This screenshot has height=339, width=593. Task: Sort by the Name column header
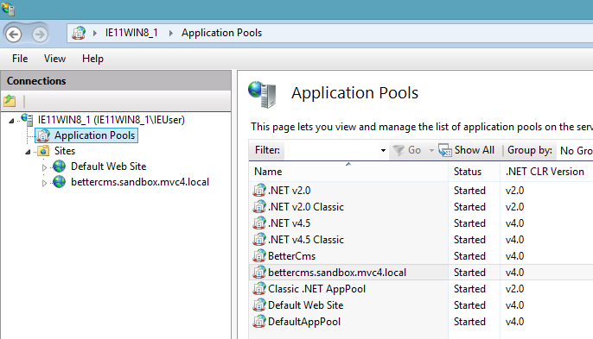point(348,172)
